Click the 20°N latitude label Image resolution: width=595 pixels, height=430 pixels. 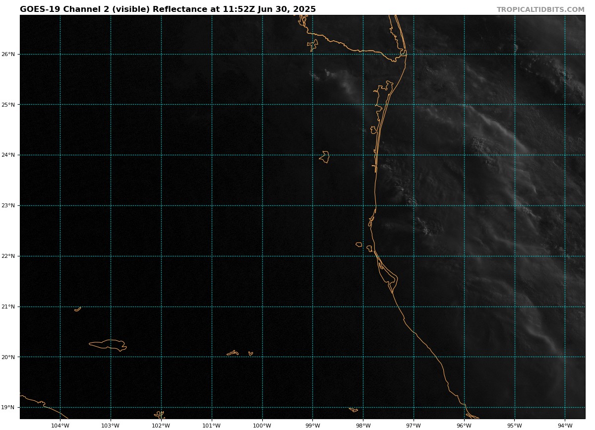[9, 357]
